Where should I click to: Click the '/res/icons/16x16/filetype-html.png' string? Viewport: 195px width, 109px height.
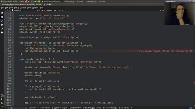tap(105, 67)
